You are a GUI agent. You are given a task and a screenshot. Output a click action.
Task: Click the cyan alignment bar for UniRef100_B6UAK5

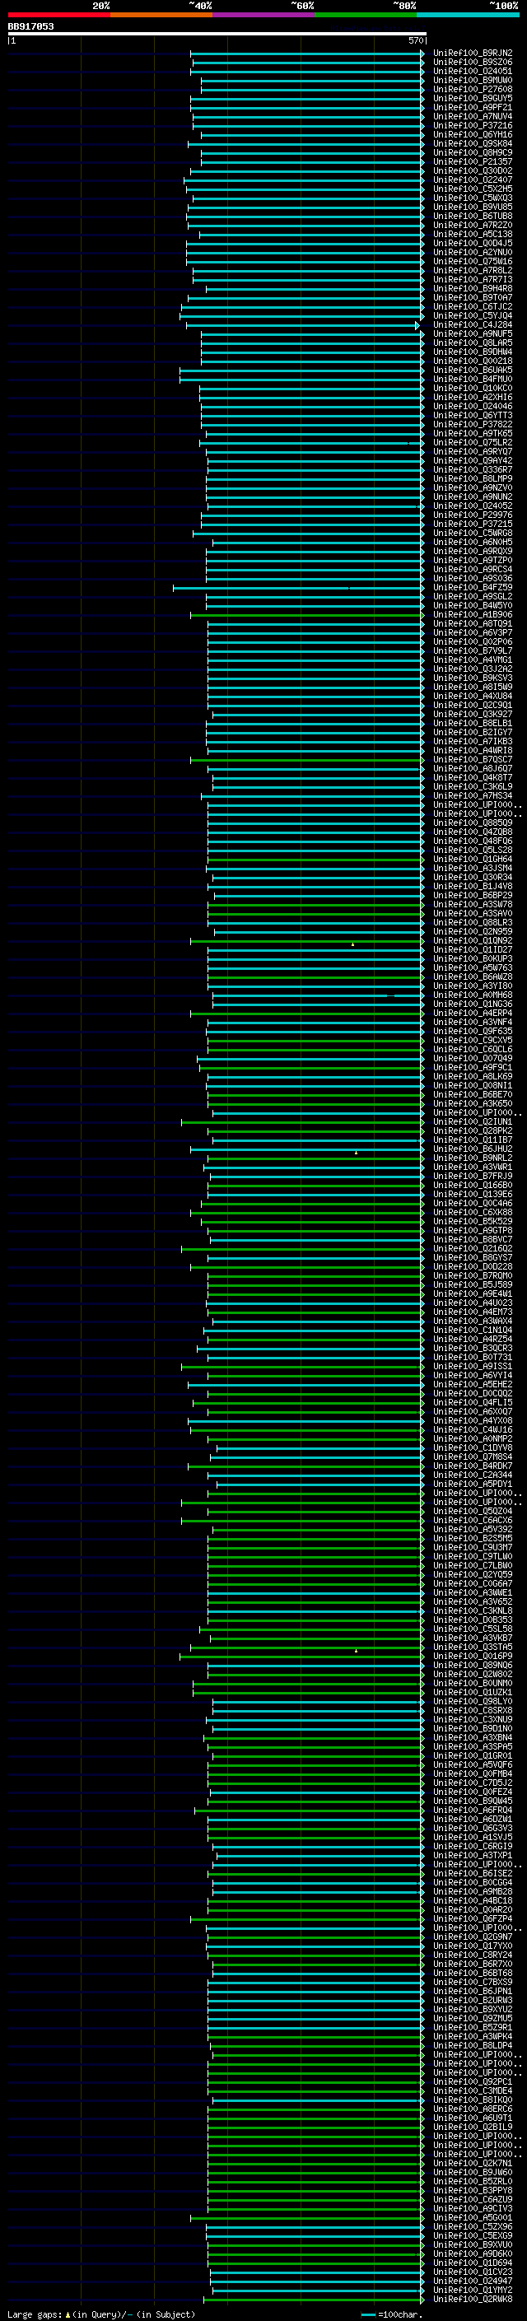pyautogui.click(x=301, y=371)
